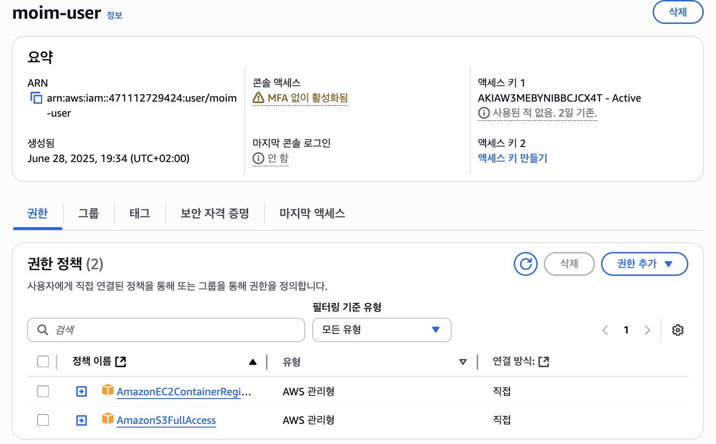Check the AmazonS3FullAccess policy row

coord(43,420)
